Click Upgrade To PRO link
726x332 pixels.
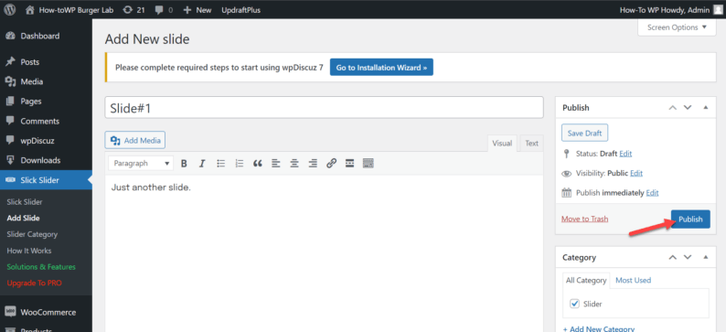(34, 283)
